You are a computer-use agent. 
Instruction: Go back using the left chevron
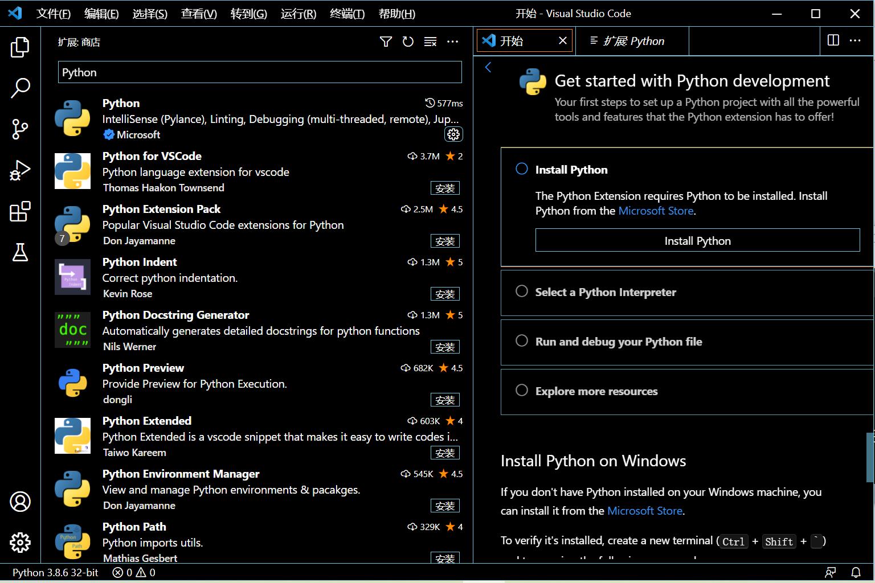tap(488, 67)
